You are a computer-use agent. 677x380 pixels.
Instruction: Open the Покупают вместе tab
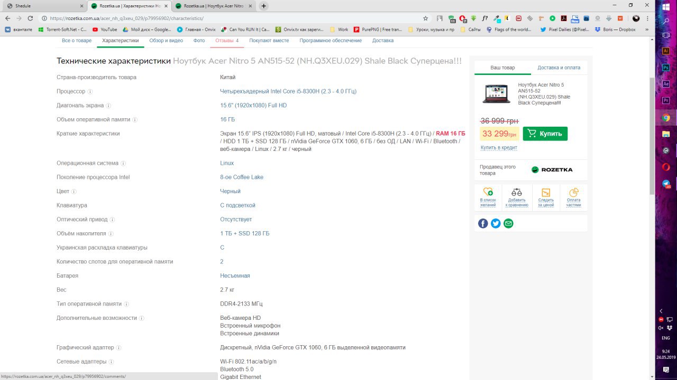[x=269, y=41]
